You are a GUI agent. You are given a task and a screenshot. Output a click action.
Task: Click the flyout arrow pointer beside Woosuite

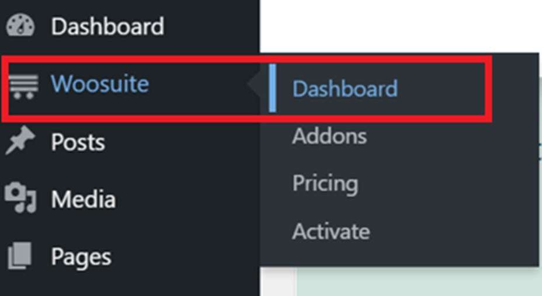[253, 84]
